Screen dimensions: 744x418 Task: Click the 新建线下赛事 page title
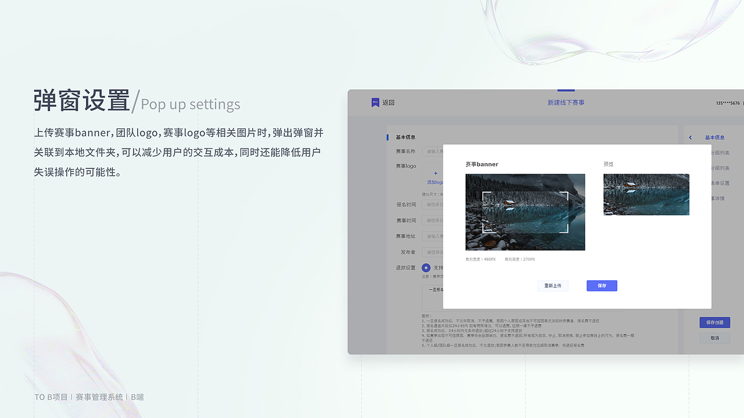click(x=566, y=103)
